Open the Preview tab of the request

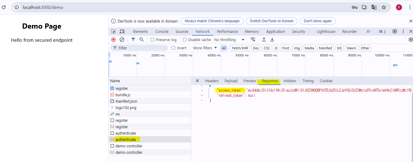pyautogui.click(x=250, y=81)
